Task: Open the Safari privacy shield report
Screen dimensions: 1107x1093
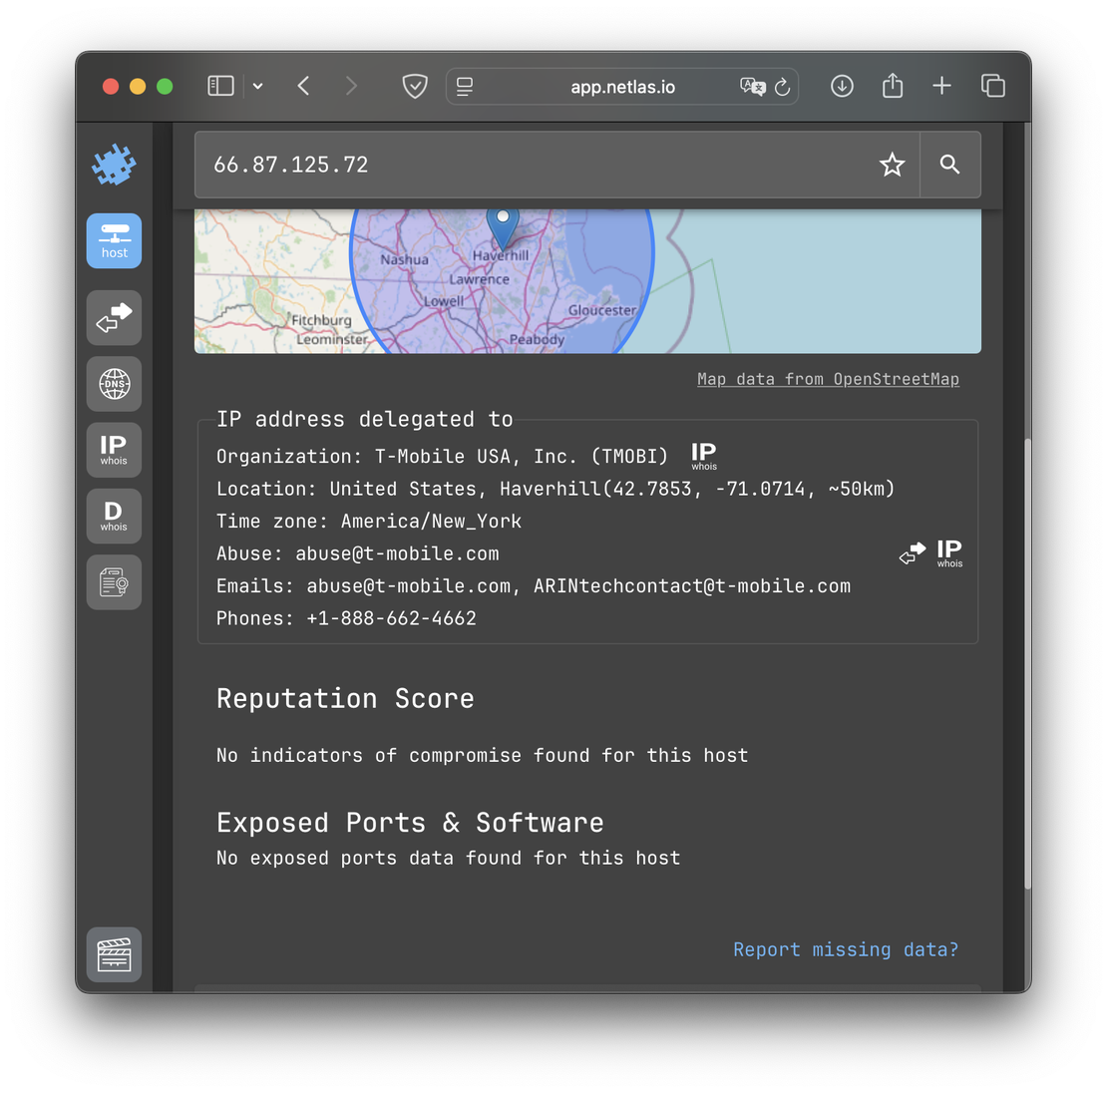Action: tap(415, 87)
